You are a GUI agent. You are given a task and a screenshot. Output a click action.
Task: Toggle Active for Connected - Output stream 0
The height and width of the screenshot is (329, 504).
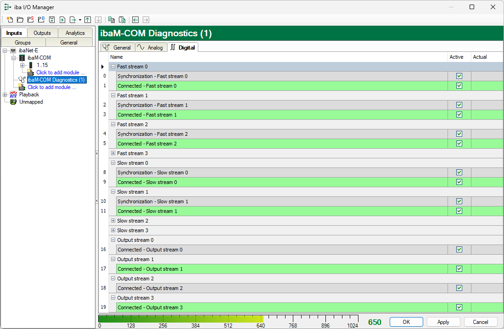pyautogui.click(x=459, y=250)
